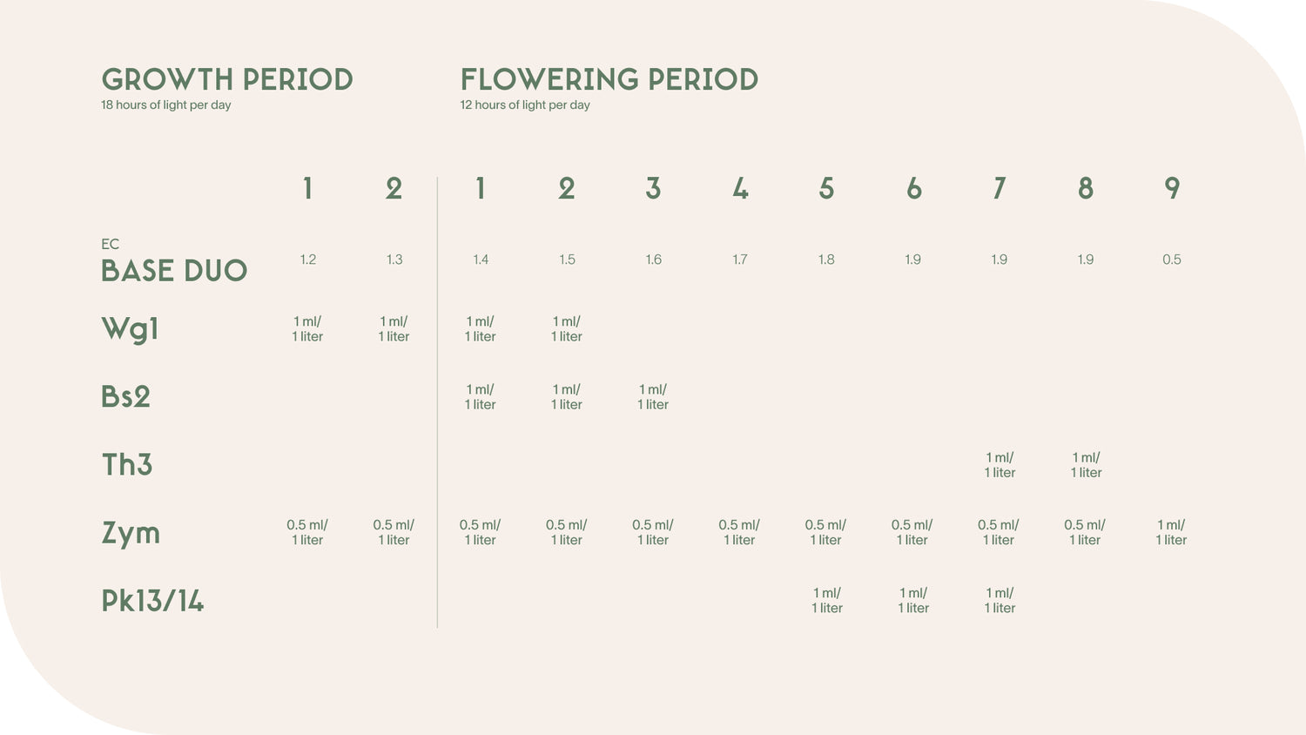Select the Base Duo row label
The width and height of the screenshot is (1306, 735).
(x=174, y=271)
